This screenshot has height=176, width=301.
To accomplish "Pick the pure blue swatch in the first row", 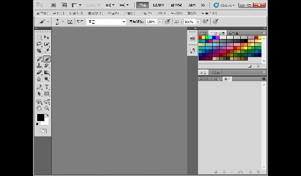I will click(x=214, y=38).
